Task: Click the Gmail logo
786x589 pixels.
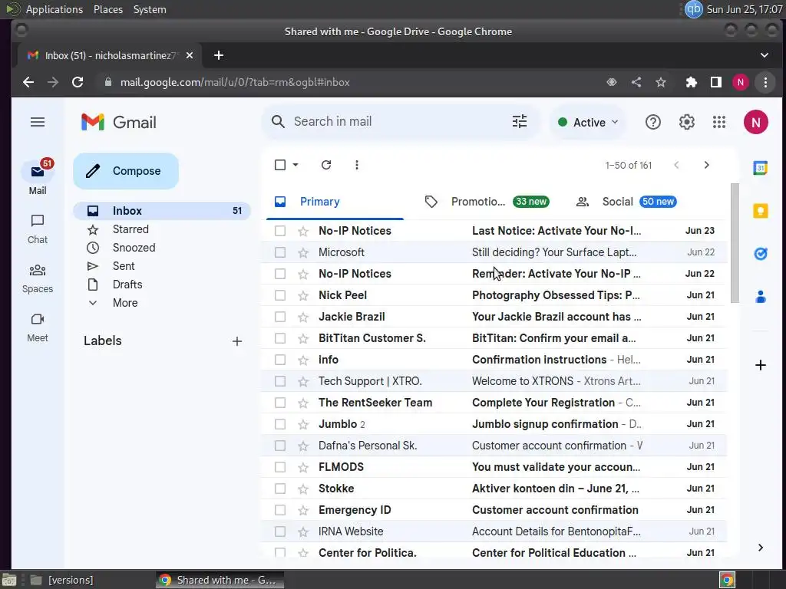Action: coord(119,122)
